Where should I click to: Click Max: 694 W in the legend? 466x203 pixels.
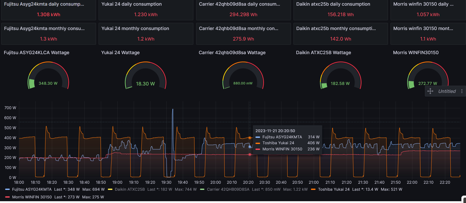coord(93,189)
